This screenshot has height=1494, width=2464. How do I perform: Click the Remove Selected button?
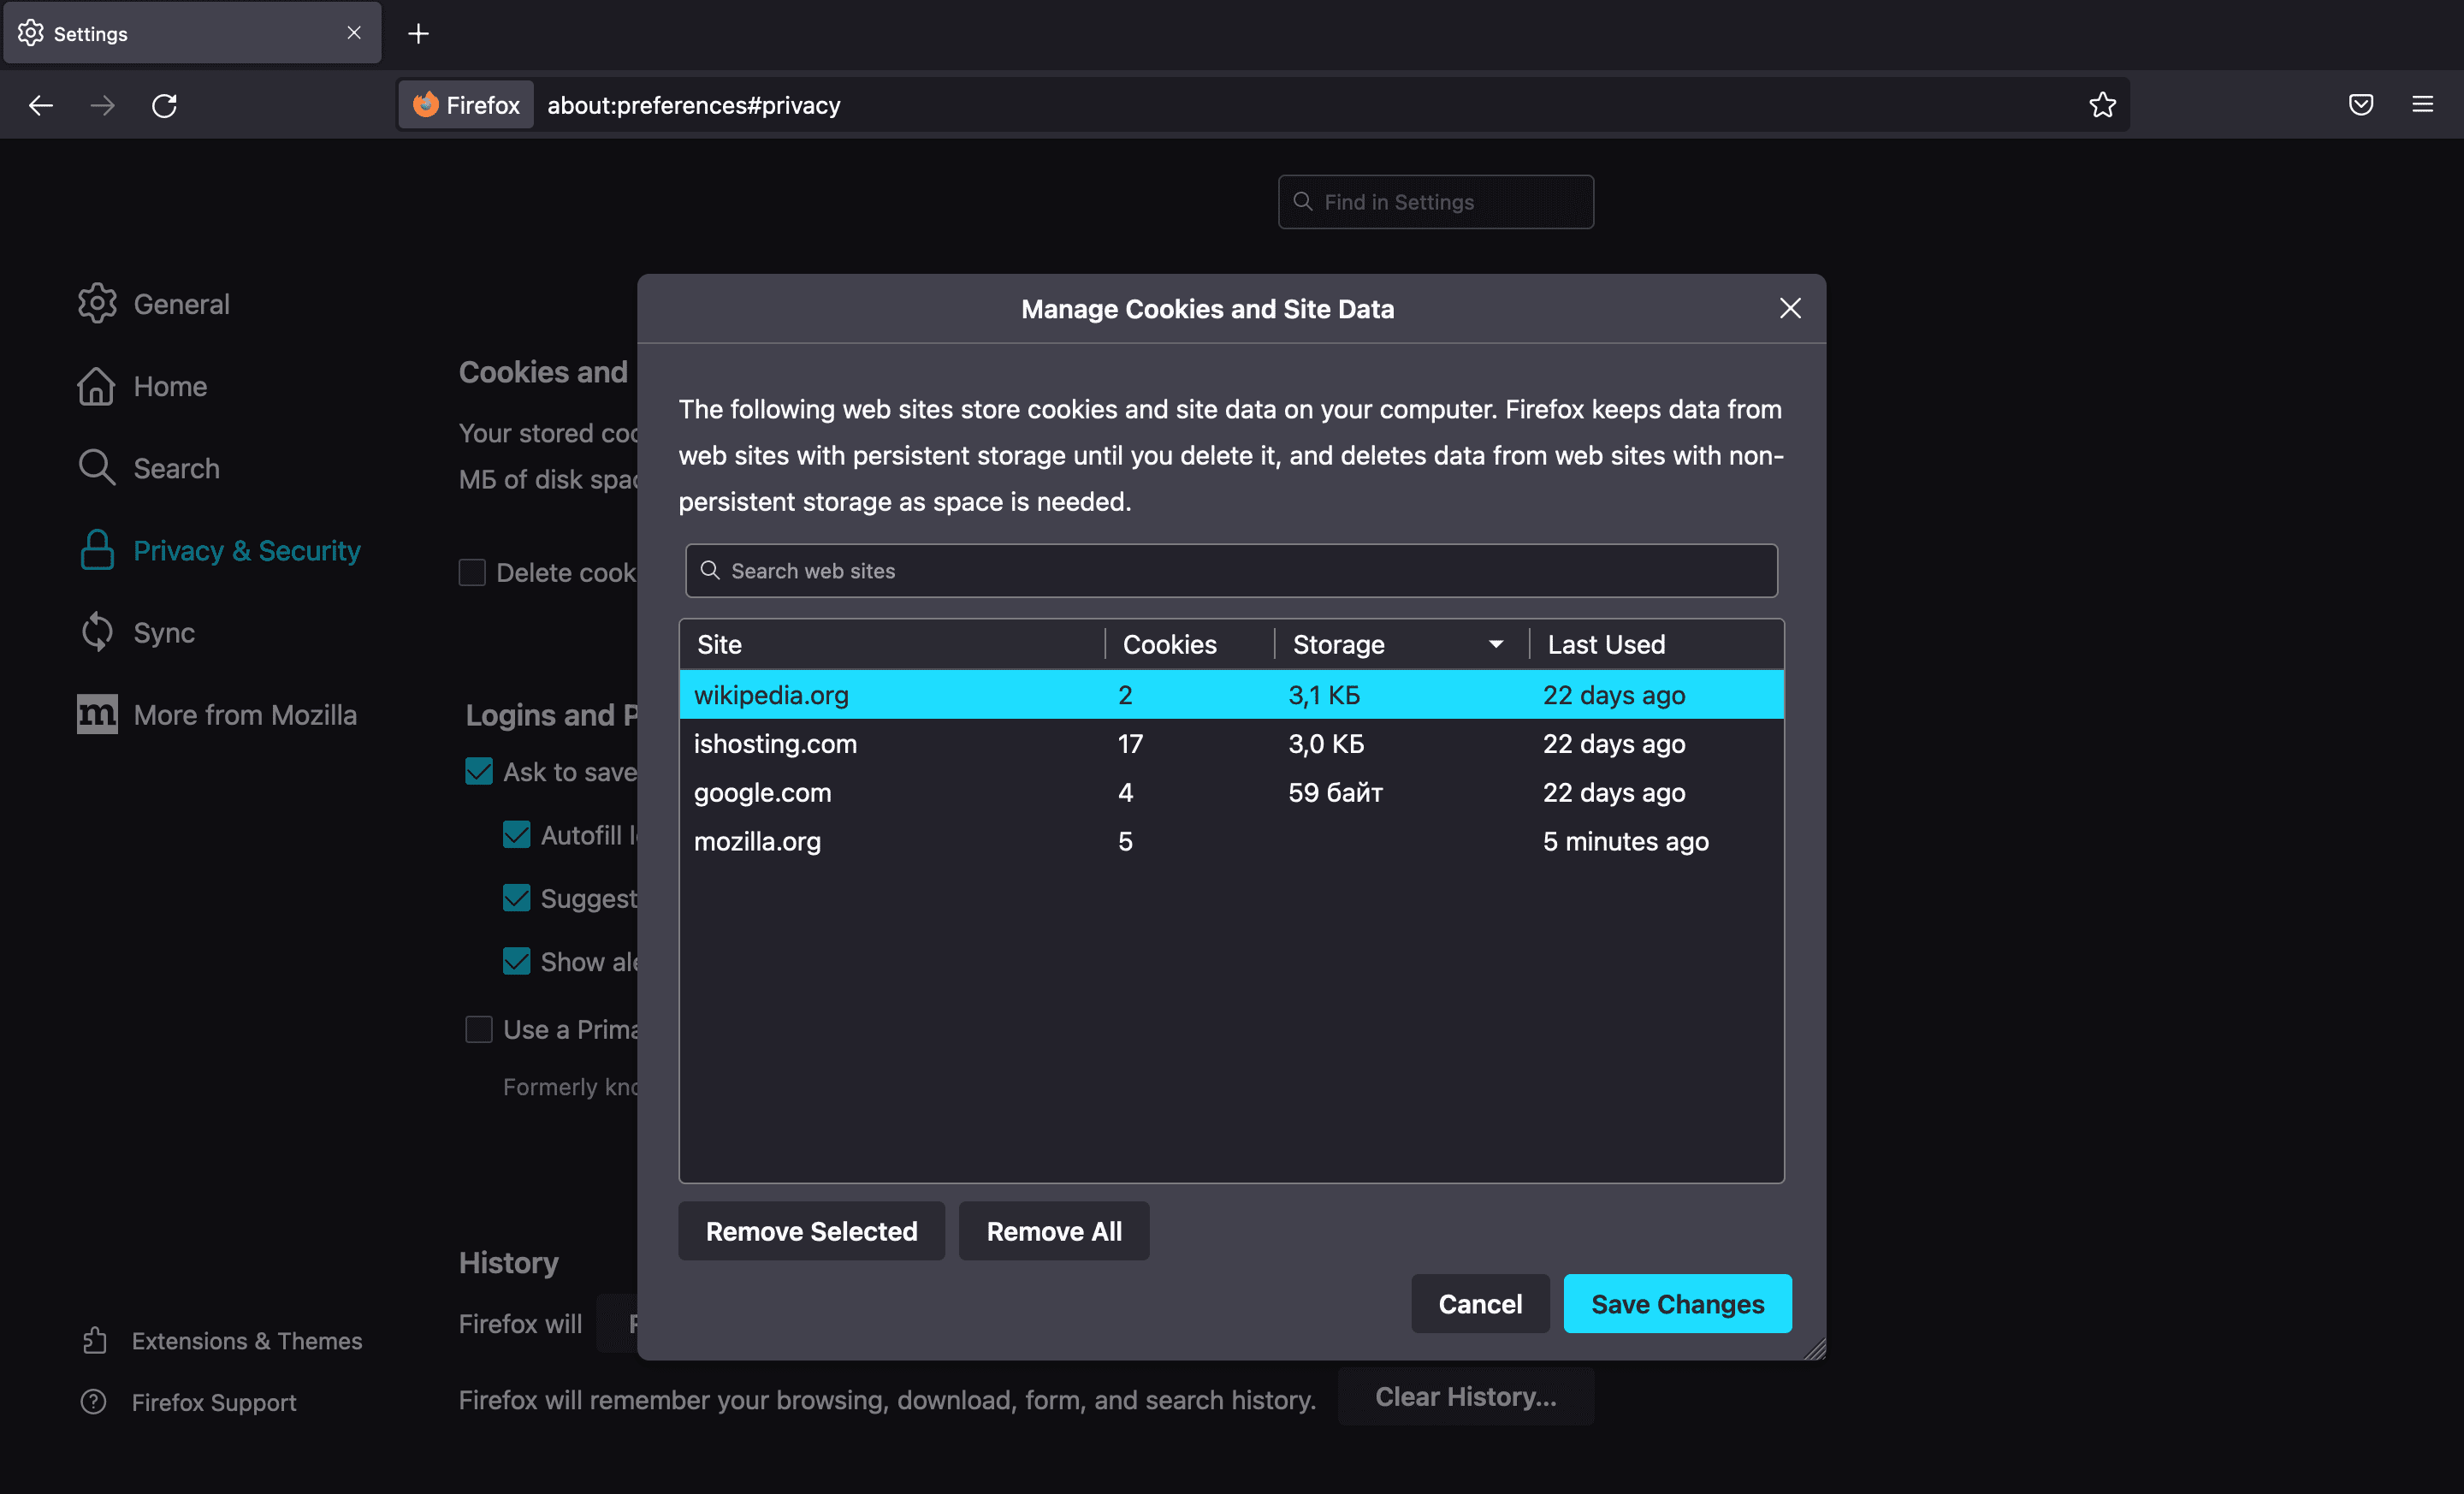click(811, 1231)
